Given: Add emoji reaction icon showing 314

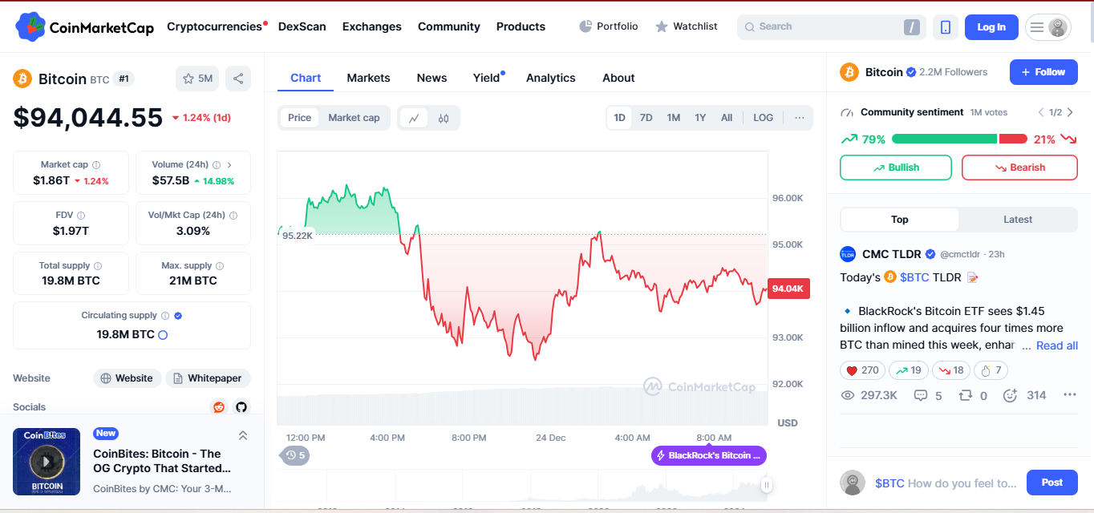Looking at the screenshot, I should (x=1010, y=395).
